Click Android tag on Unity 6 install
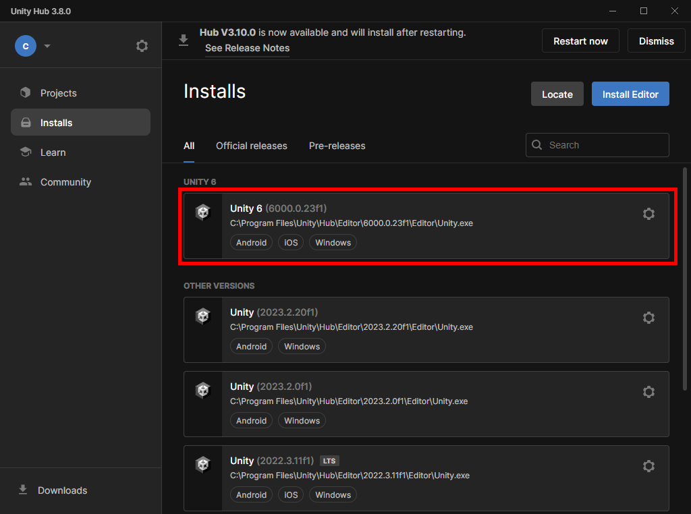 coord(251,243)
